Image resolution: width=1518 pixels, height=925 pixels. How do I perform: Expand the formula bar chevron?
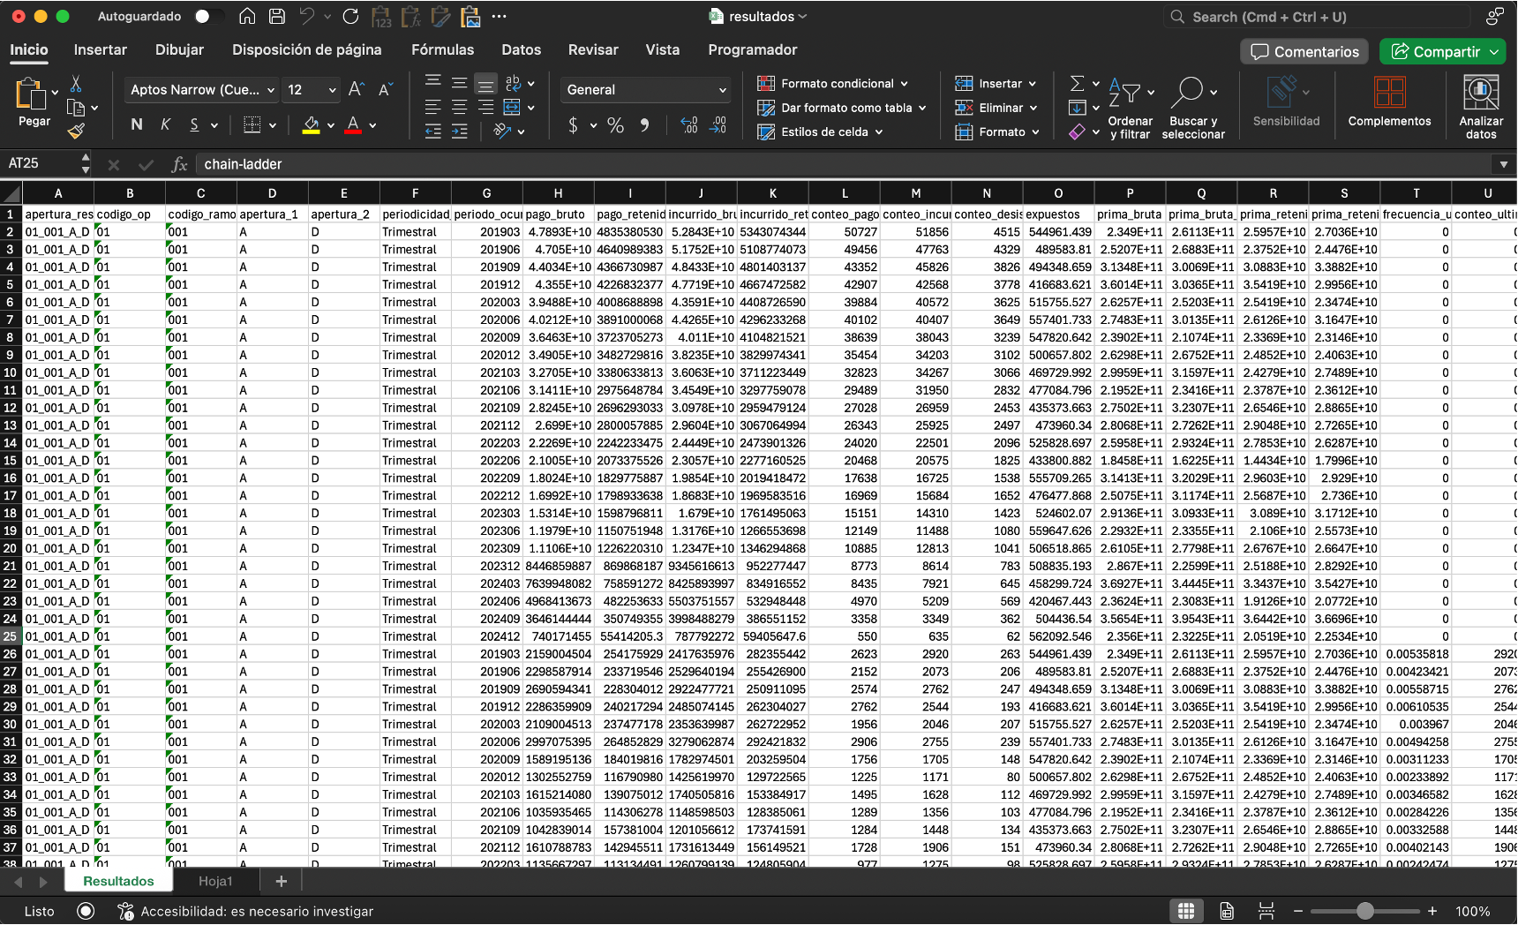click(1503, 164)
